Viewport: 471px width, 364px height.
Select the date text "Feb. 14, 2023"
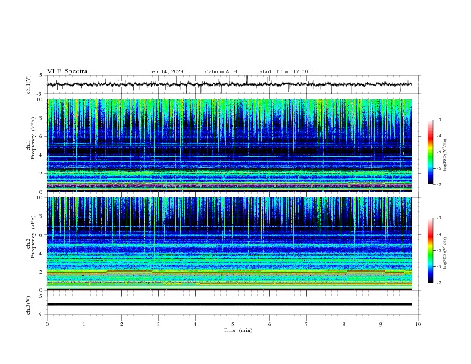tap(166, 71)
